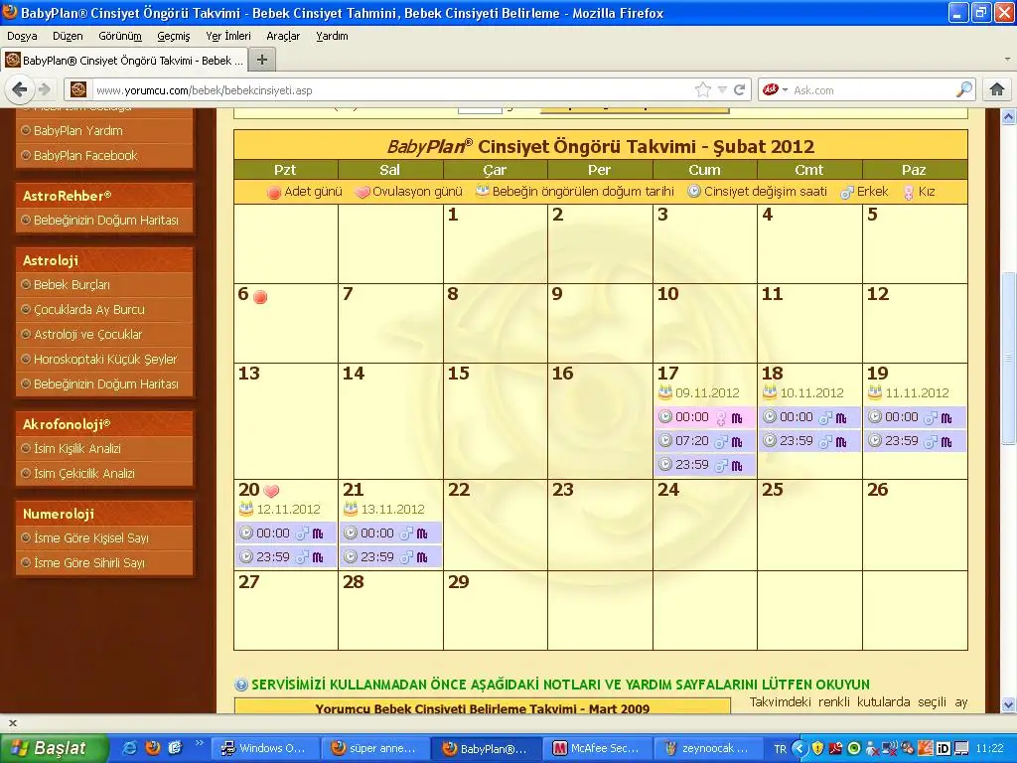
Task: Click the 23:59 entry on day 20
Action: click(x=286, y=556)
